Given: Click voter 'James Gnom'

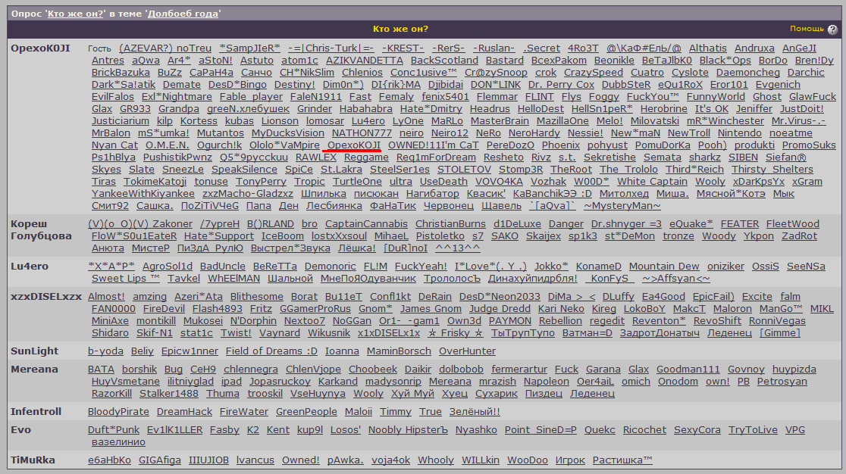Looking at the screenshot, I should 431,309.
